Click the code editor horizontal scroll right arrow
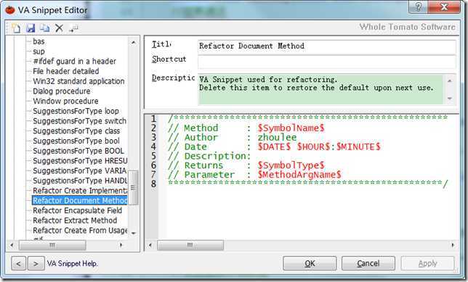This screenshot has height=282, width=468. click(453, 245)
